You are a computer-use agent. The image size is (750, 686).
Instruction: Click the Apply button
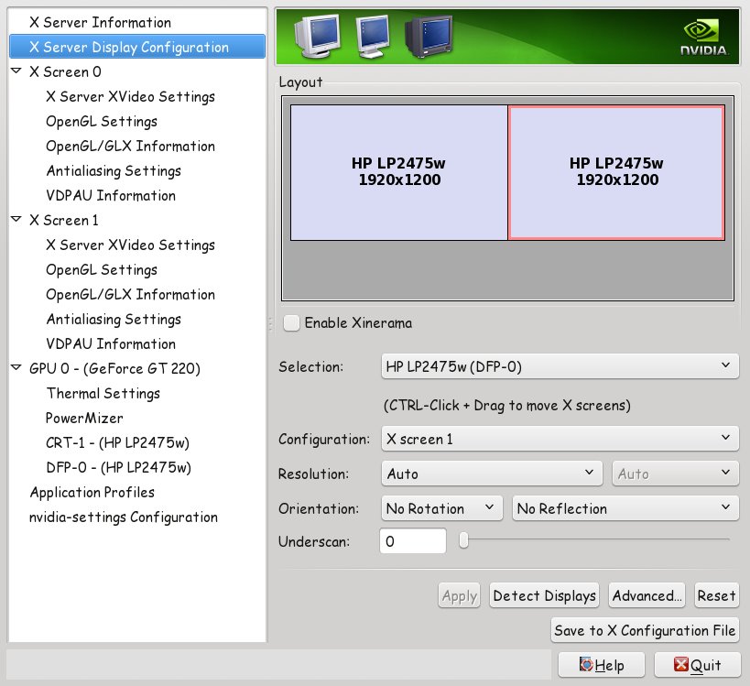coord(459,595)
